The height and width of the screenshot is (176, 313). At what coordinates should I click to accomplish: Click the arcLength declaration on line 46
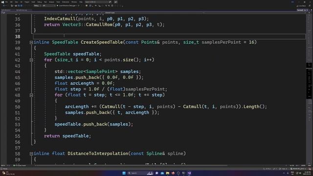click(x=82, y=83)
